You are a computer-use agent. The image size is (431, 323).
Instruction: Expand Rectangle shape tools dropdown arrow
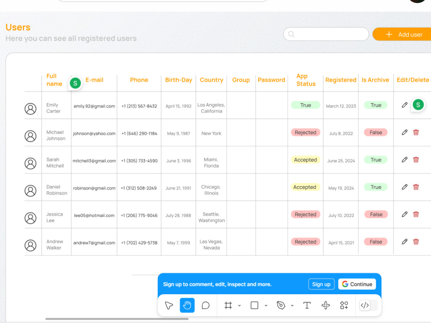click(266, 305)
